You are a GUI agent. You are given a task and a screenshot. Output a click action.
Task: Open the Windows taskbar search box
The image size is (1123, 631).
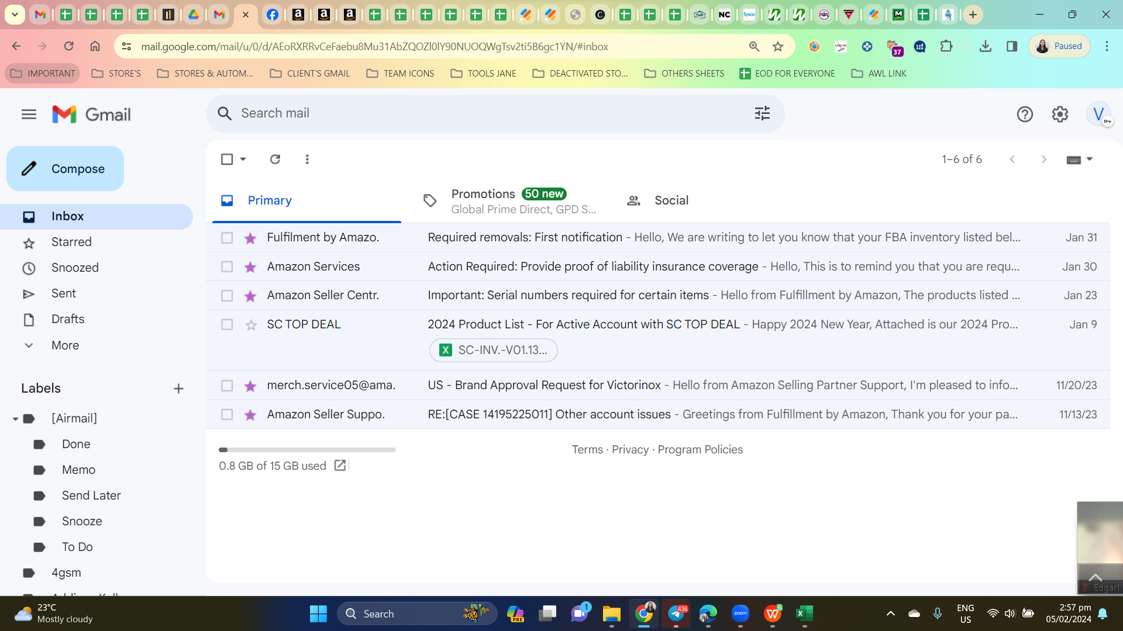pos(417,613)
